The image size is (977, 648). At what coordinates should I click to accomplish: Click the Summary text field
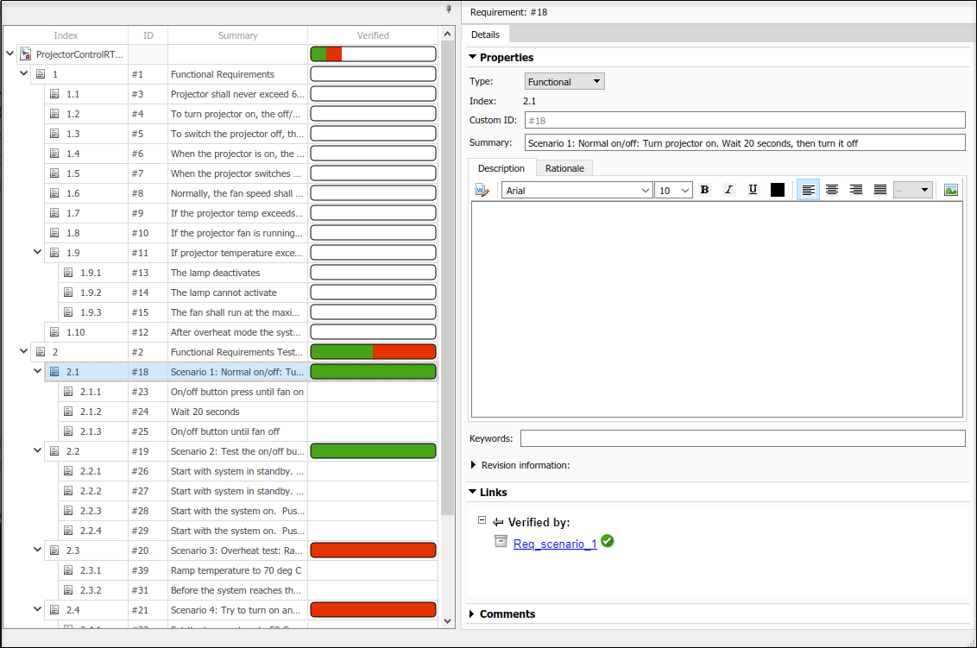coord(745,142)
